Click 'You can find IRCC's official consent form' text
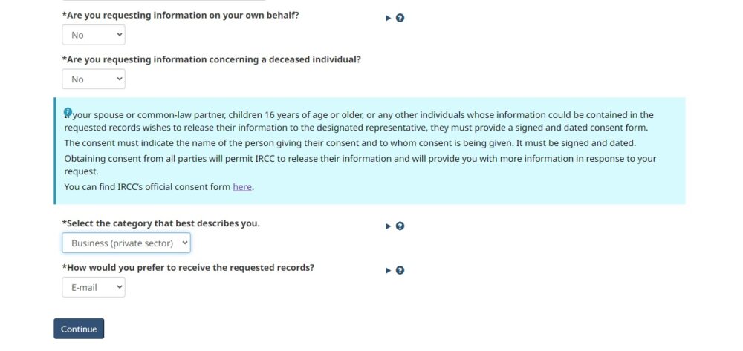Screen dimensions: 743x351 point(148,187)
